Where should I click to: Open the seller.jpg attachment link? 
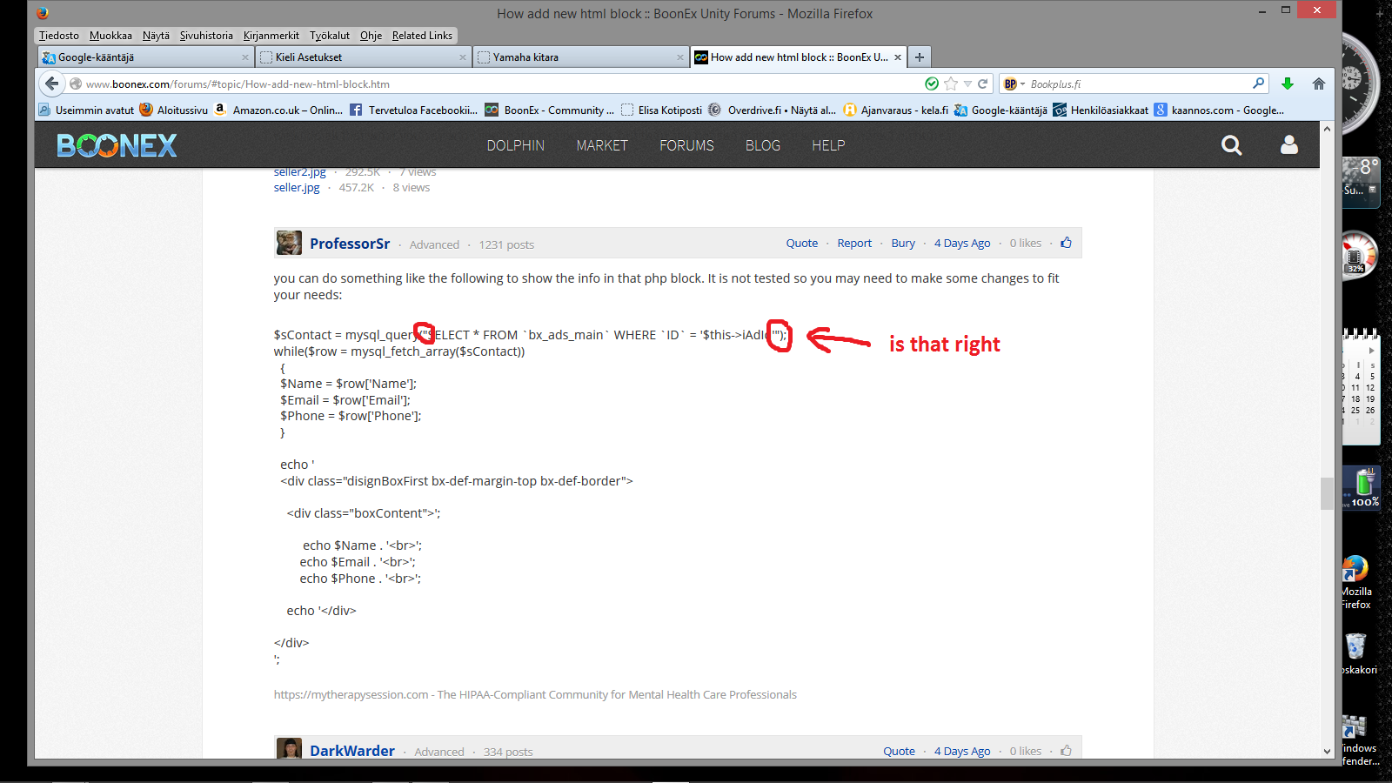point(297,188)
